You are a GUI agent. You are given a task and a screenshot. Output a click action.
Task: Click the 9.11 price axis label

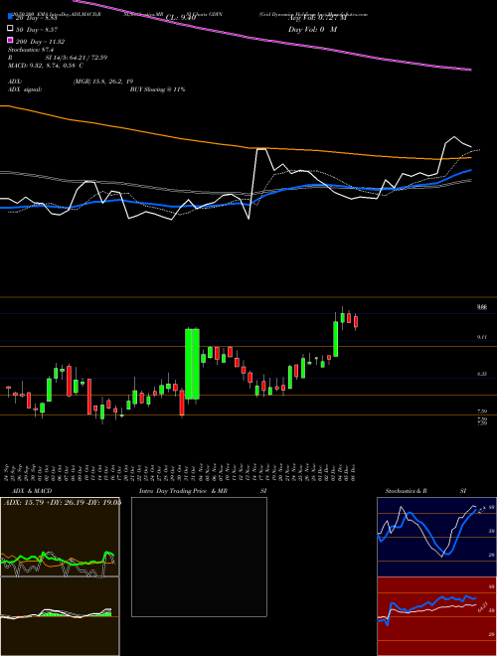click(x=482, y=337)
